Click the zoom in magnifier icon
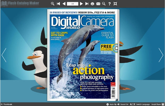This screenshot has height=106, width=165. (x=52, y=4)
